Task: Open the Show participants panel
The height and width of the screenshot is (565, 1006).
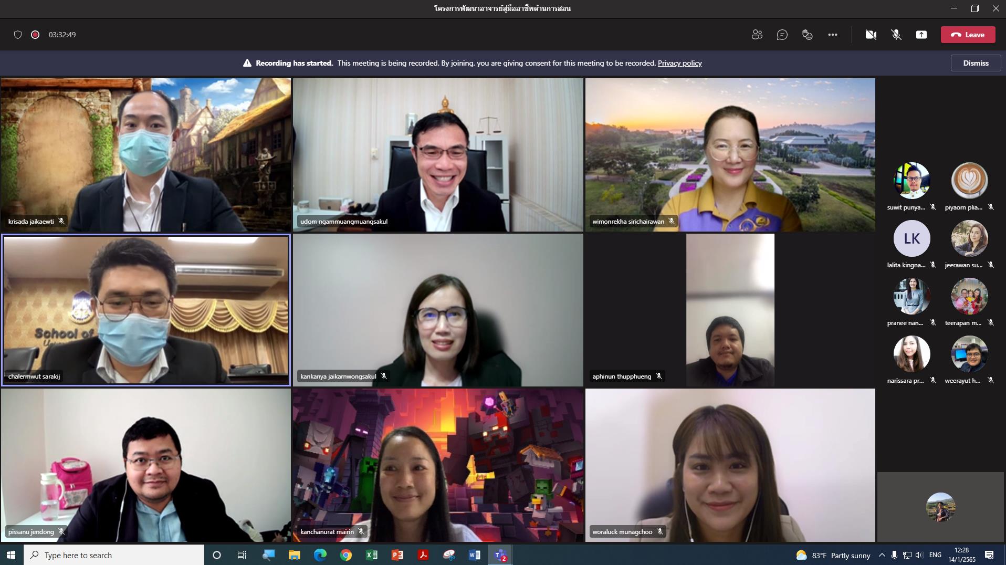Action: 757,35
